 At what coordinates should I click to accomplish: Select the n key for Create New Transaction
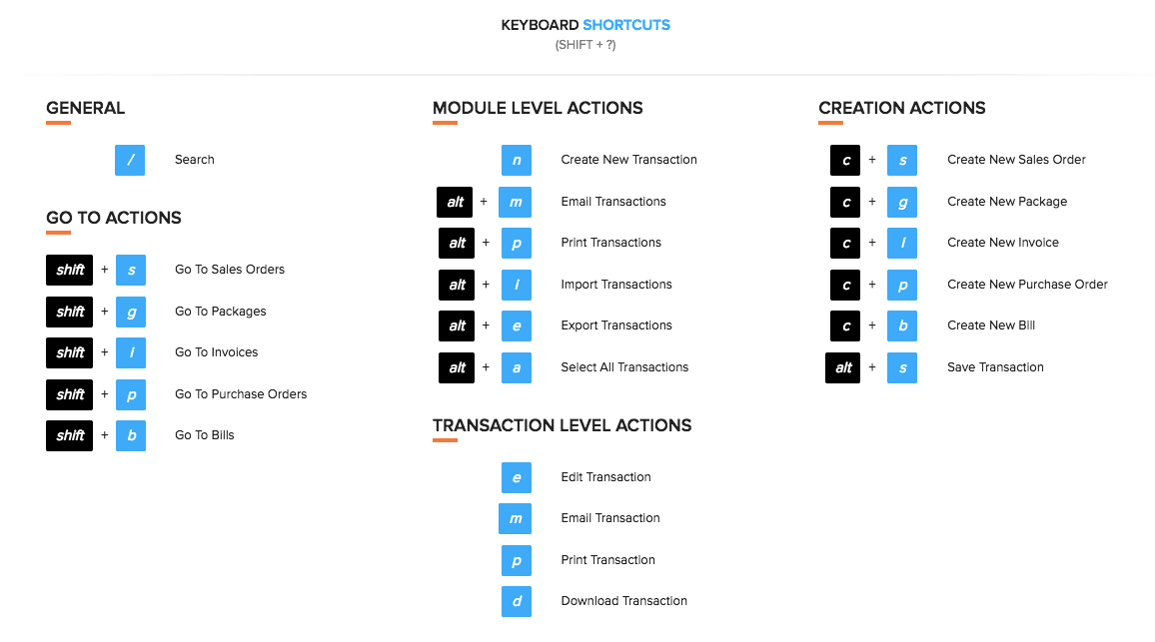[517, 160]
